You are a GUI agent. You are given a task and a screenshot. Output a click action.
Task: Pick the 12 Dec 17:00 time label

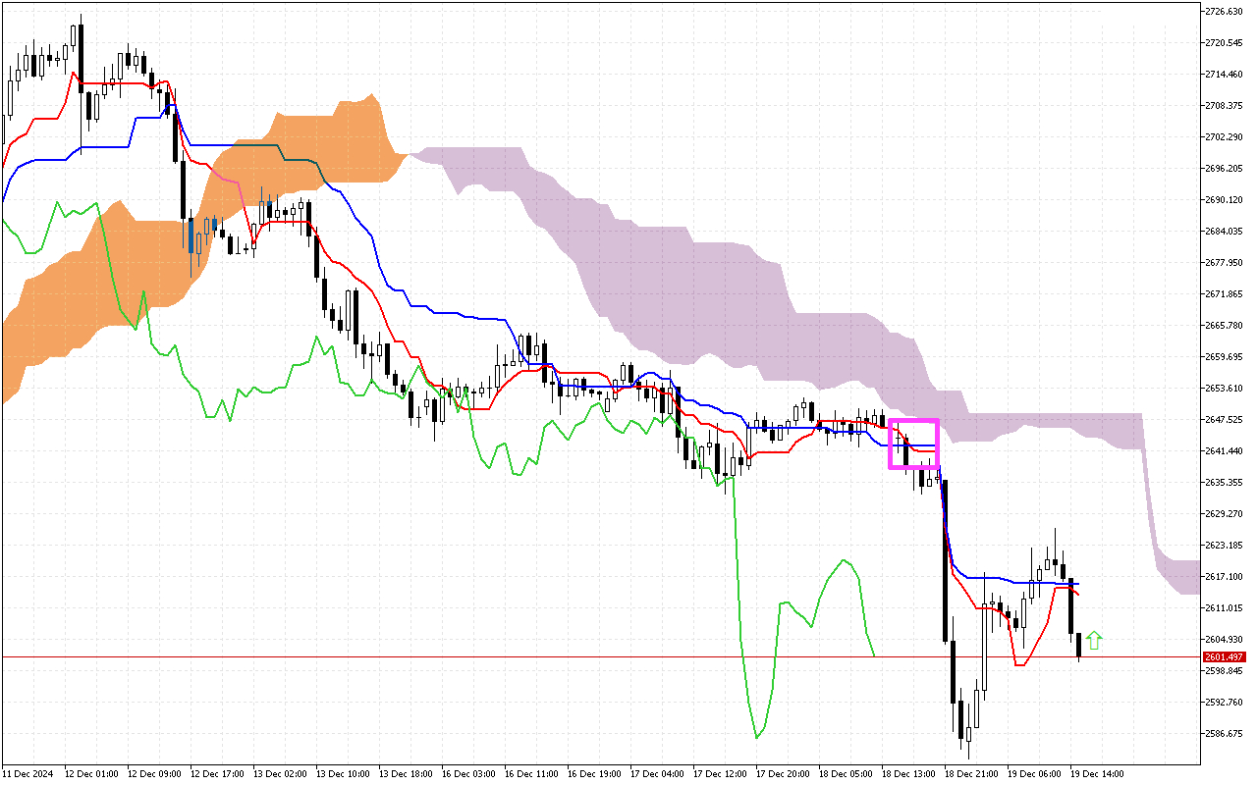click(x=217, y=774)
